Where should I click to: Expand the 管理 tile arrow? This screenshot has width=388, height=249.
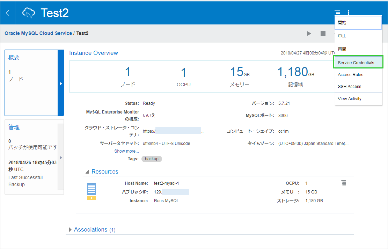coord(61,158)
